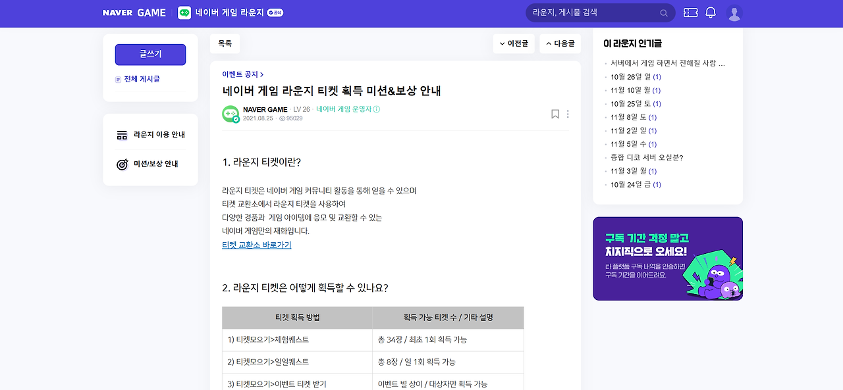This screenshot has width=843, height=390.
Task: Bookmark this post
Action: [555, 114]
